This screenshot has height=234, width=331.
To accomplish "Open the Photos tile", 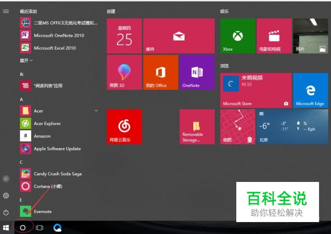I will tap(310, 36).
